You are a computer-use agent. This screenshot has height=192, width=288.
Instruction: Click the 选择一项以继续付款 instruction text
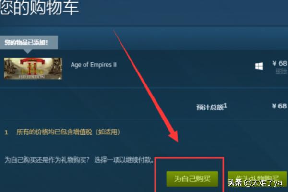coord(124,160)
